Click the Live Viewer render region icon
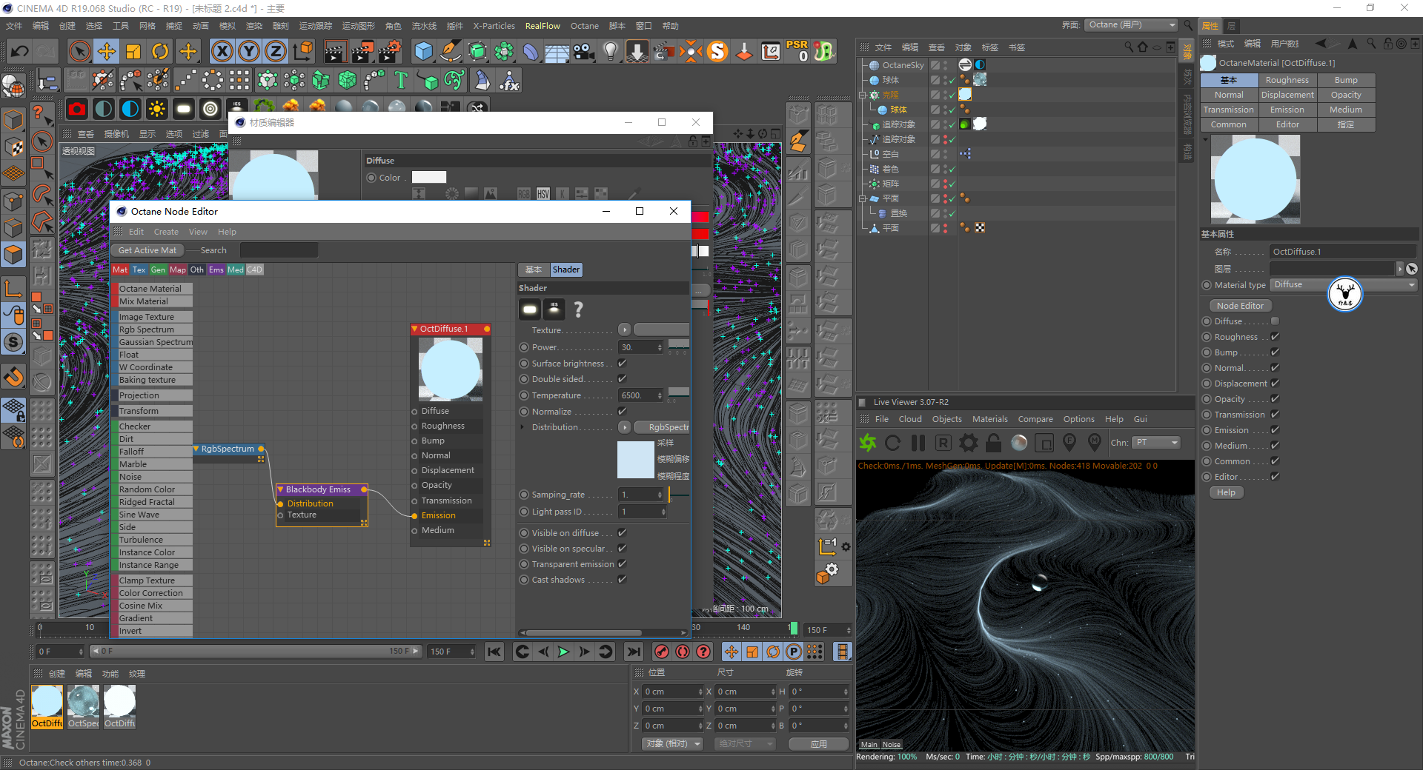This screenshot has width=1423, height=770. pos(1044,443)
